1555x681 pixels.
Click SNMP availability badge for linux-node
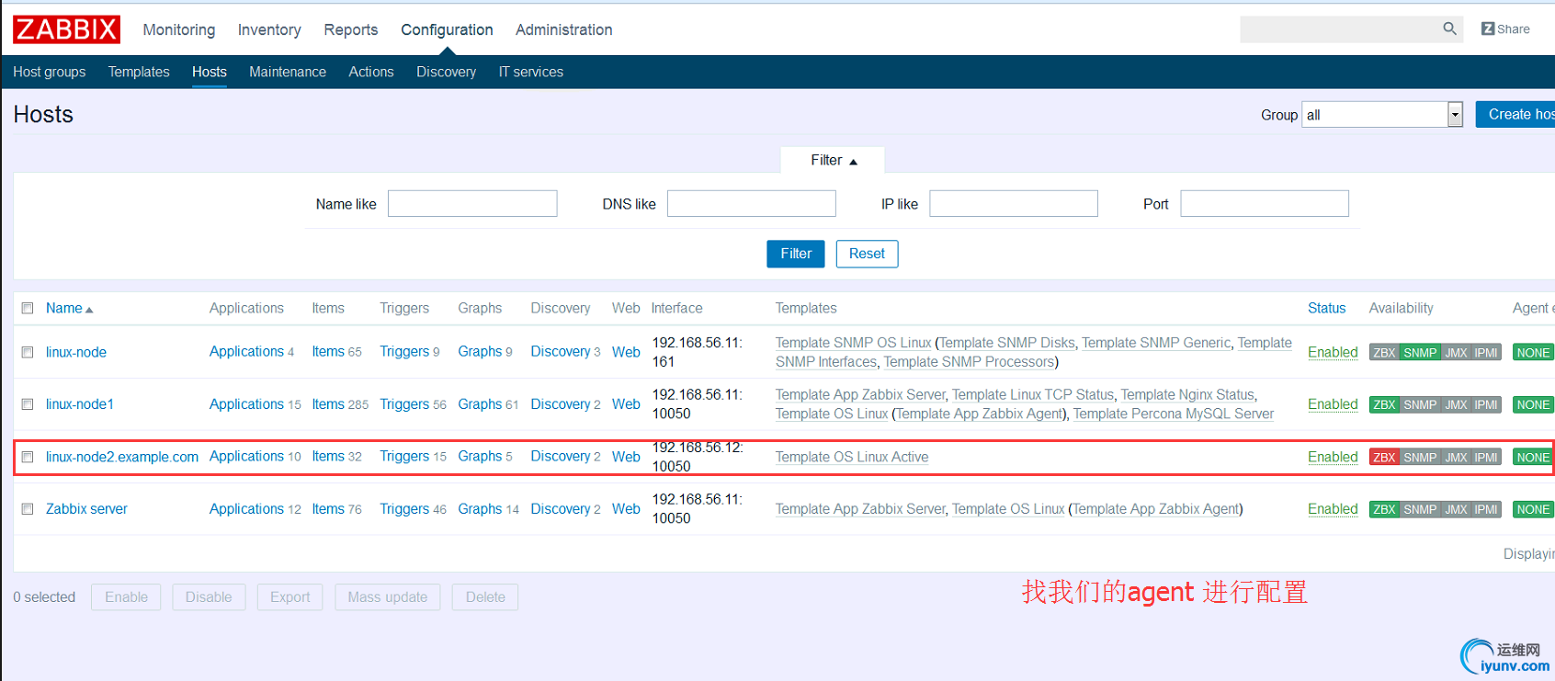coord(1420,353)
